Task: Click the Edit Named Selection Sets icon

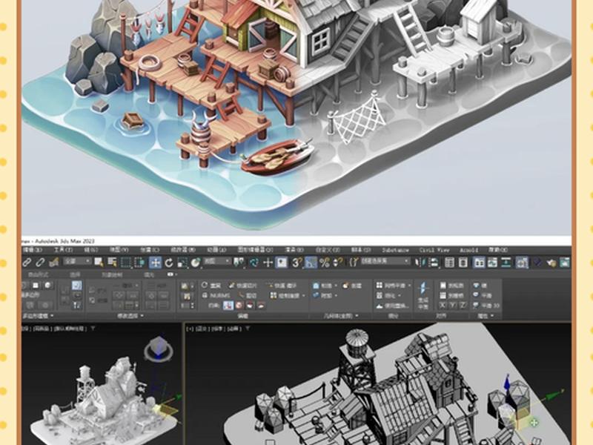Action: [354, 262]
